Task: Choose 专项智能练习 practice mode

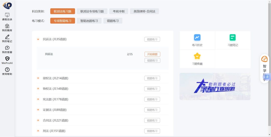Action: pos(62,21)
